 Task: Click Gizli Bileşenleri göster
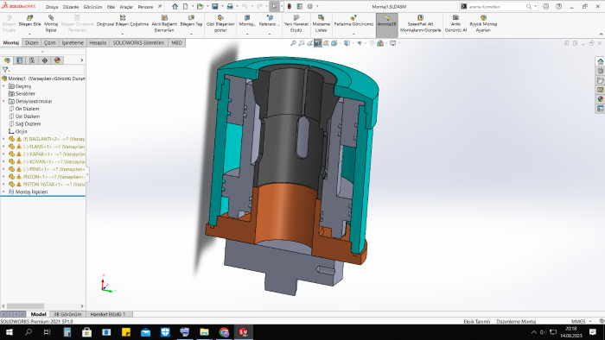click(x=220, y=23)
